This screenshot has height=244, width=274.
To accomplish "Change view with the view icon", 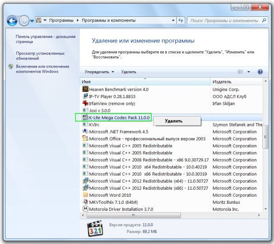I will tap(240, 72).
